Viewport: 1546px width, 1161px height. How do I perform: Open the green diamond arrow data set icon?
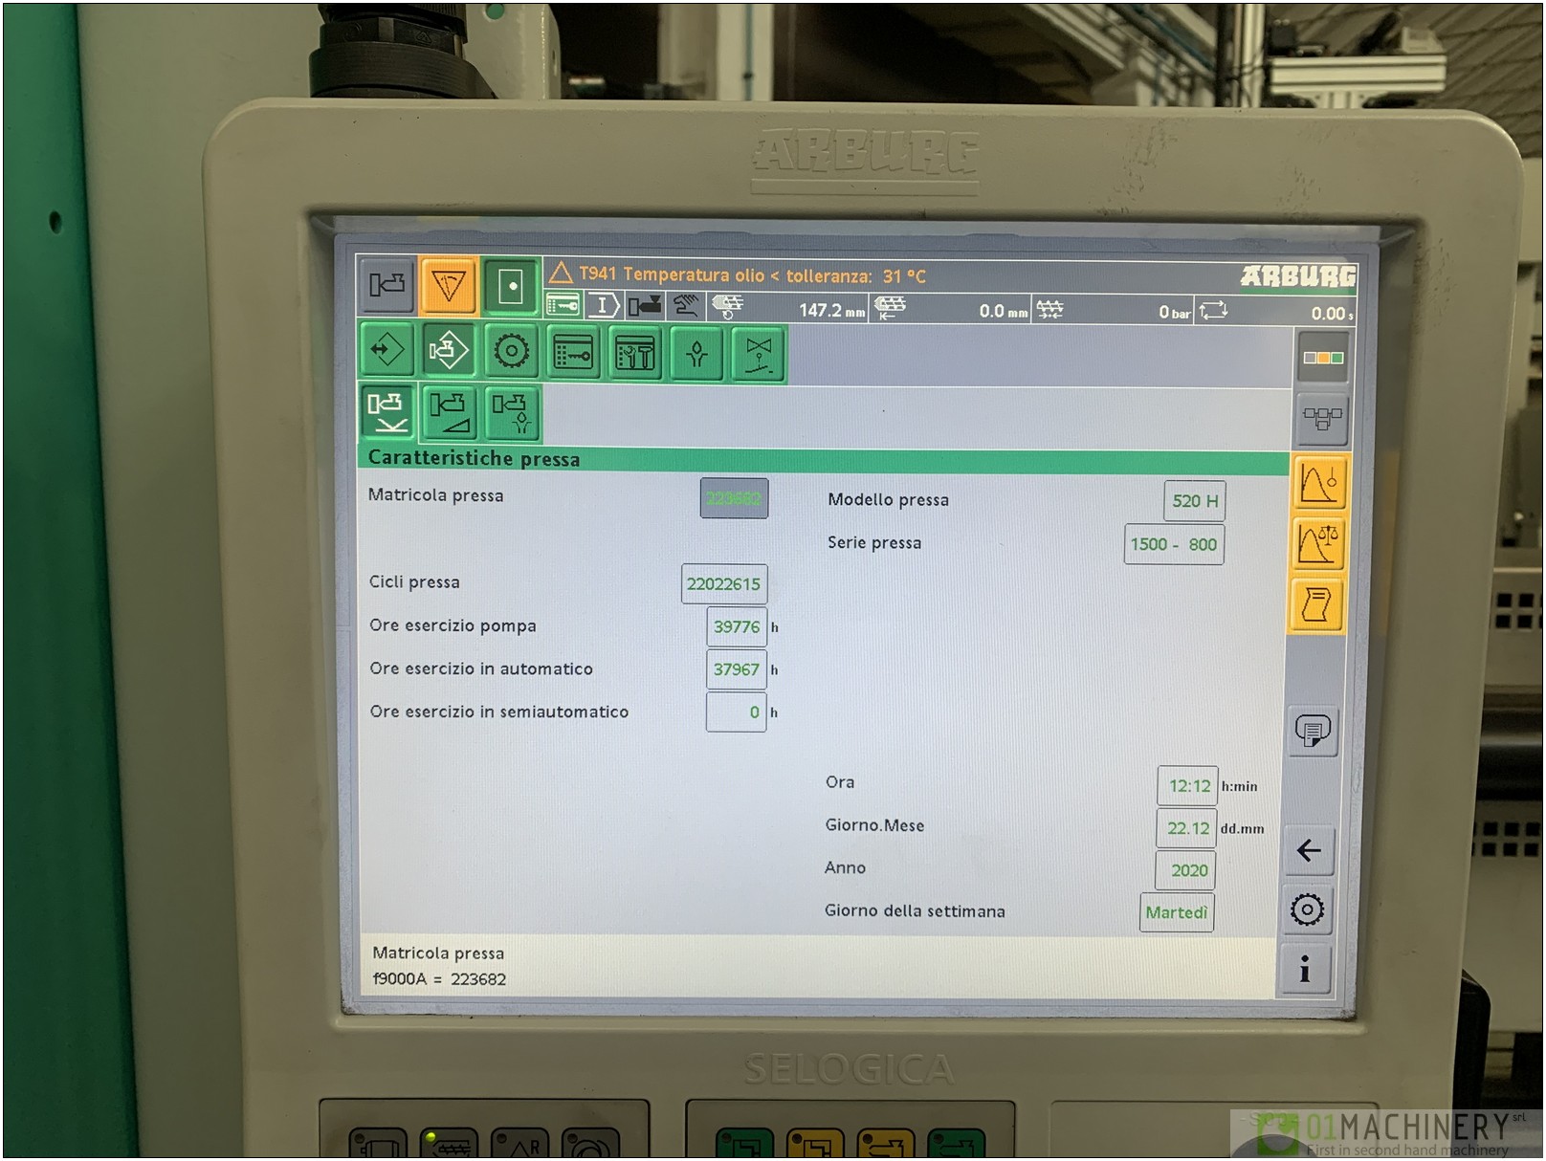(387, 351)
